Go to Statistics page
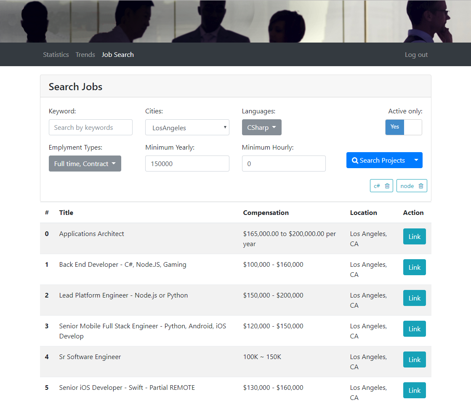 click(56, 55)
